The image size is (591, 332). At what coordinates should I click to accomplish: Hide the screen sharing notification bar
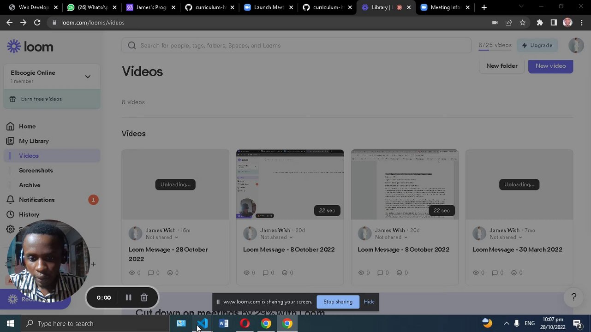(369, 302)
